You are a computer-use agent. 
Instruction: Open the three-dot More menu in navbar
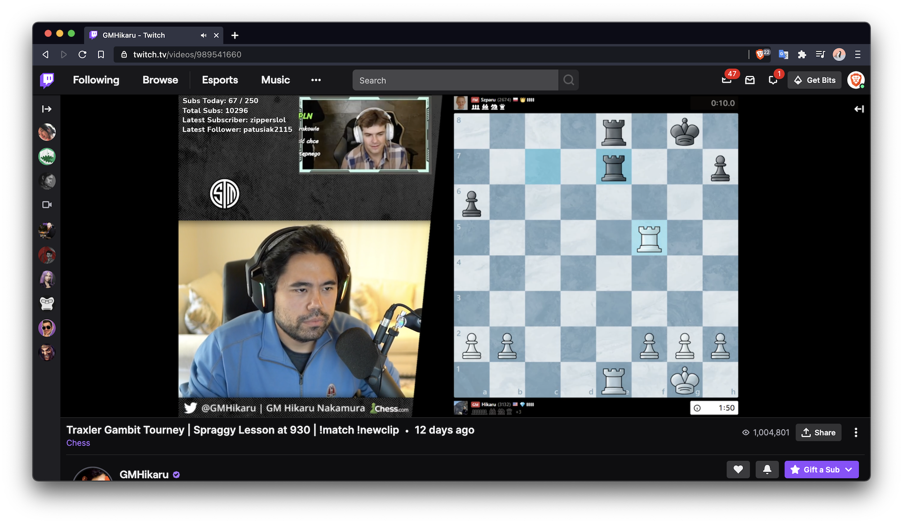316,80
